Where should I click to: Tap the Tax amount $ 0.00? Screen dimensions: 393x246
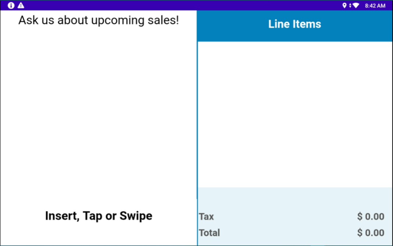371,216
